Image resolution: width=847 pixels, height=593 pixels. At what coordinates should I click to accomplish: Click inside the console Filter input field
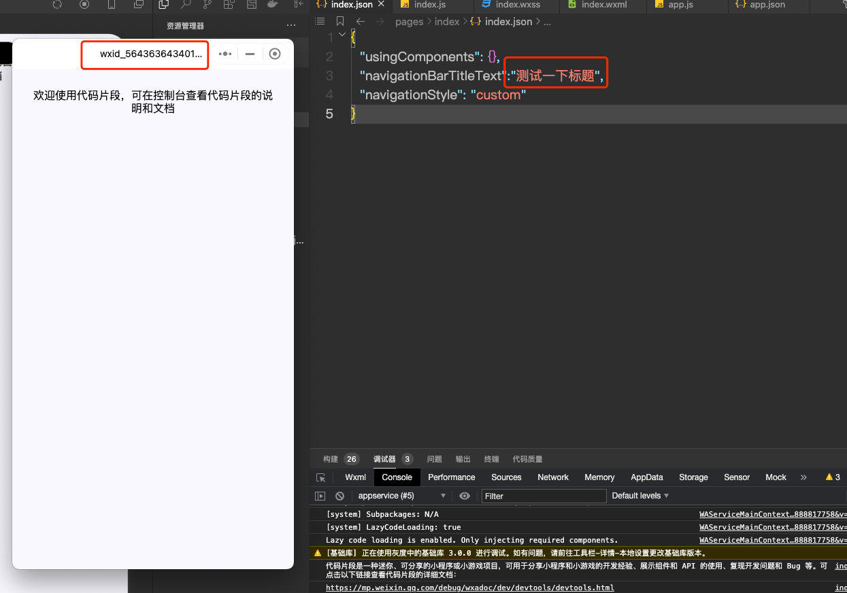(x=544, y=496)
